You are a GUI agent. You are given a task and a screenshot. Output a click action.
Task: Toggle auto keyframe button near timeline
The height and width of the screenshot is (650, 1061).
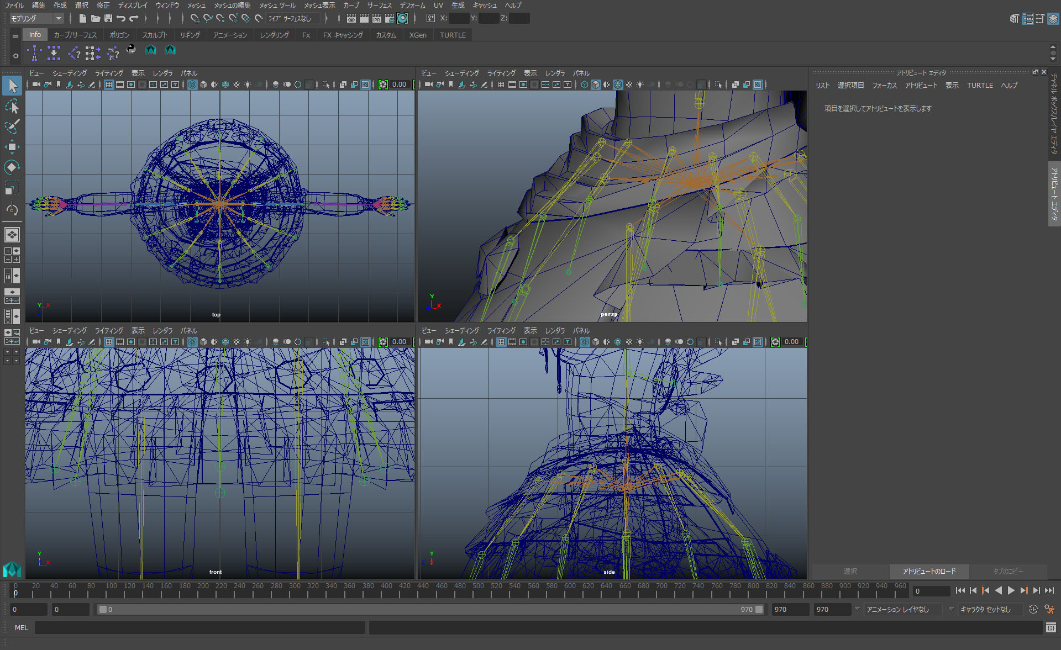(1033, 609)
